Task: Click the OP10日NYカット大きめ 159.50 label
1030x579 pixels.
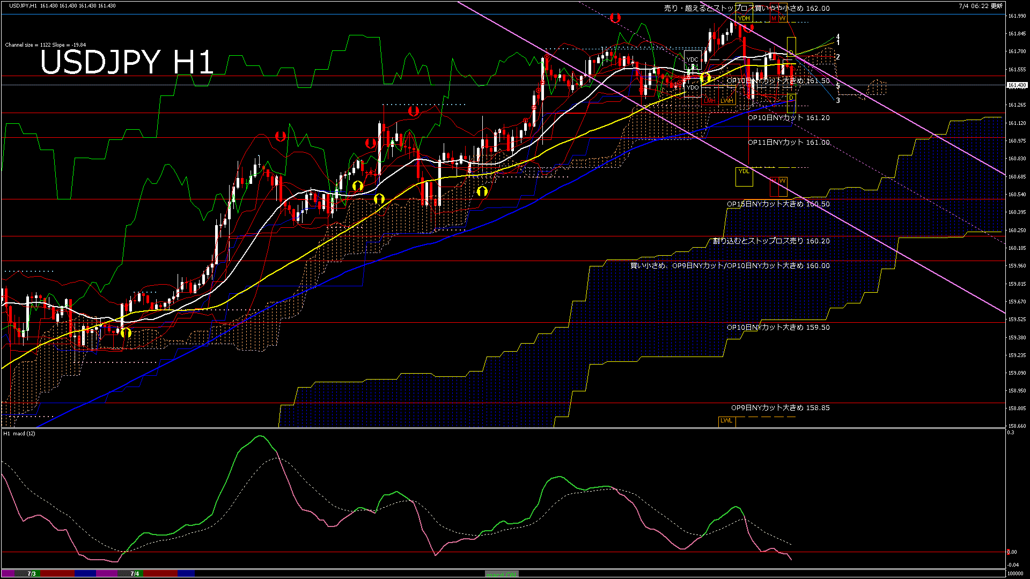Action: coord(778,328)
